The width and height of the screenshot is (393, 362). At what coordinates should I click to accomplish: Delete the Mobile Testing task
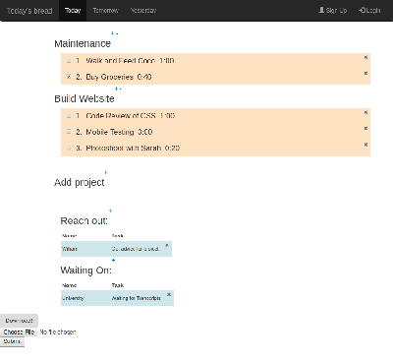coord(365,128)
